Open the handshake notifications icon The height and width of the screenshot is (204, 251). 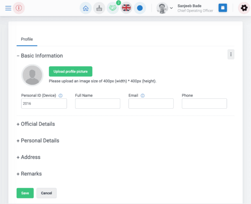113,8
